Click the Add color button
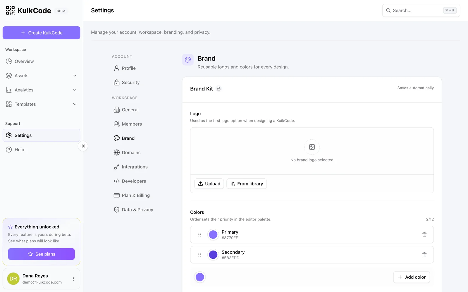Image resolution: width=468 pixels, height=292 pixels. (x=412, y=277)
